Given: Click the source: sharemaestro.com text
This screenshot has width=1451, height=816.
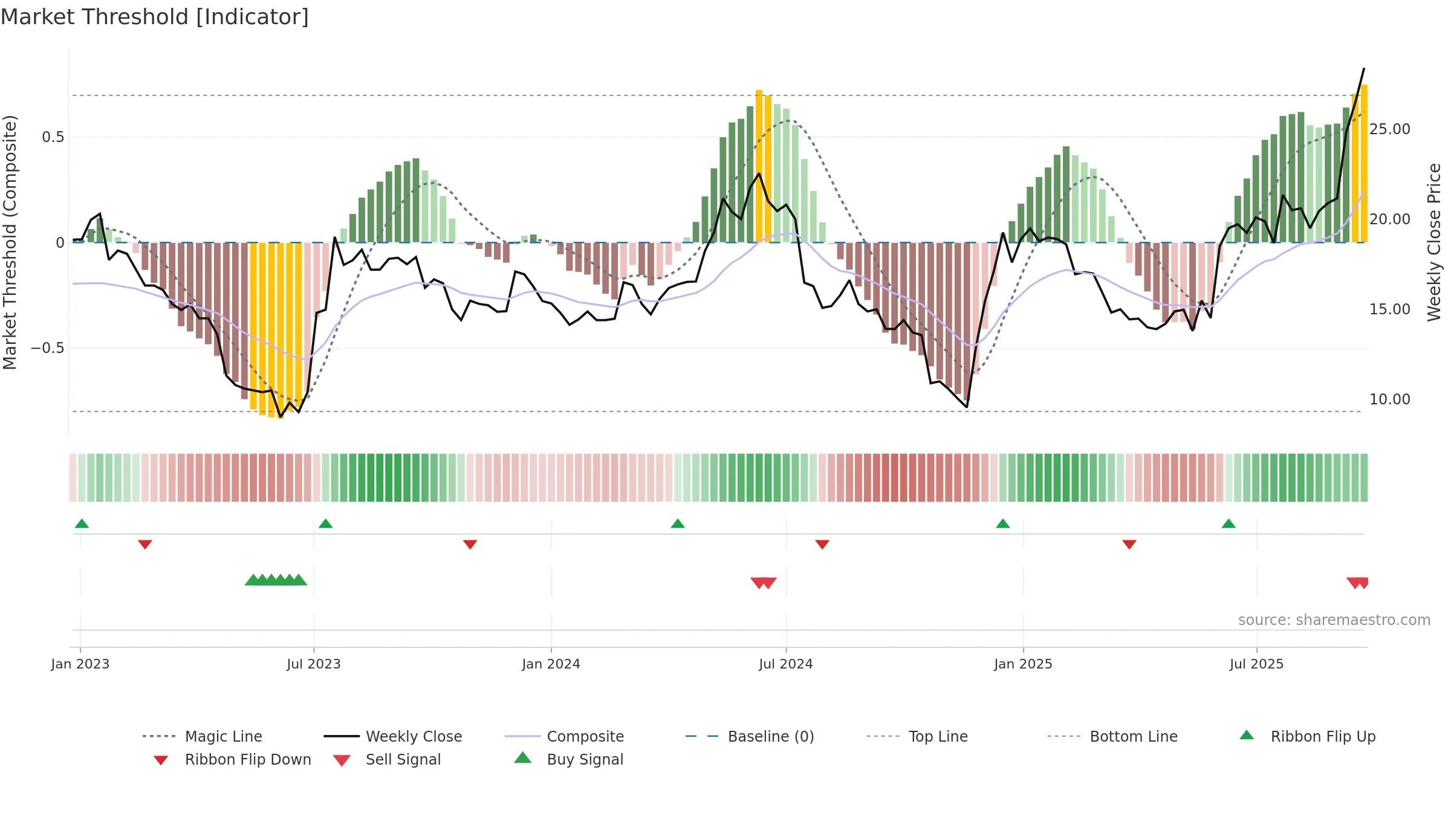Looking at the screenshot, I should [x=1334, y=620].
